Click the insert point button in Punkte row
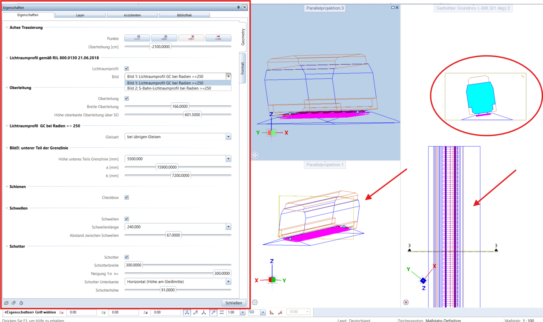The height and width of the screenshot is (322, 543). pos(164,38)
